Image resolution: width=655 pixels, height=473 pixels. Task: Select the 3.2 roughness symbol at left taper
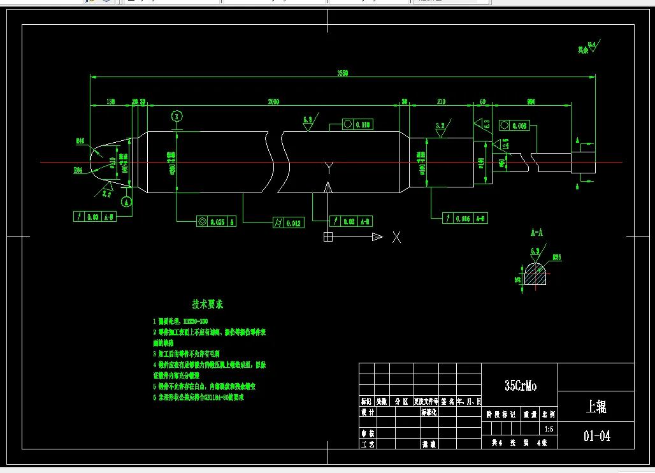coord(105,191)
